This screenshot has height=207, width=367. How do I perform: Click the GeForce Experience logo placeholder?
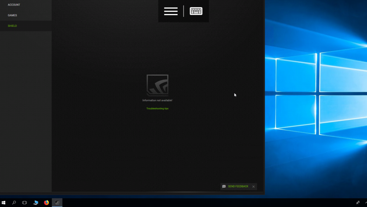(x=157, y=85)
